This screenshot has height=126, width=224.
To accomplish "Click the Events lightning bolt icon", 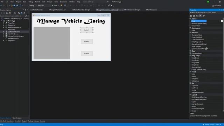I will point(200,16).
